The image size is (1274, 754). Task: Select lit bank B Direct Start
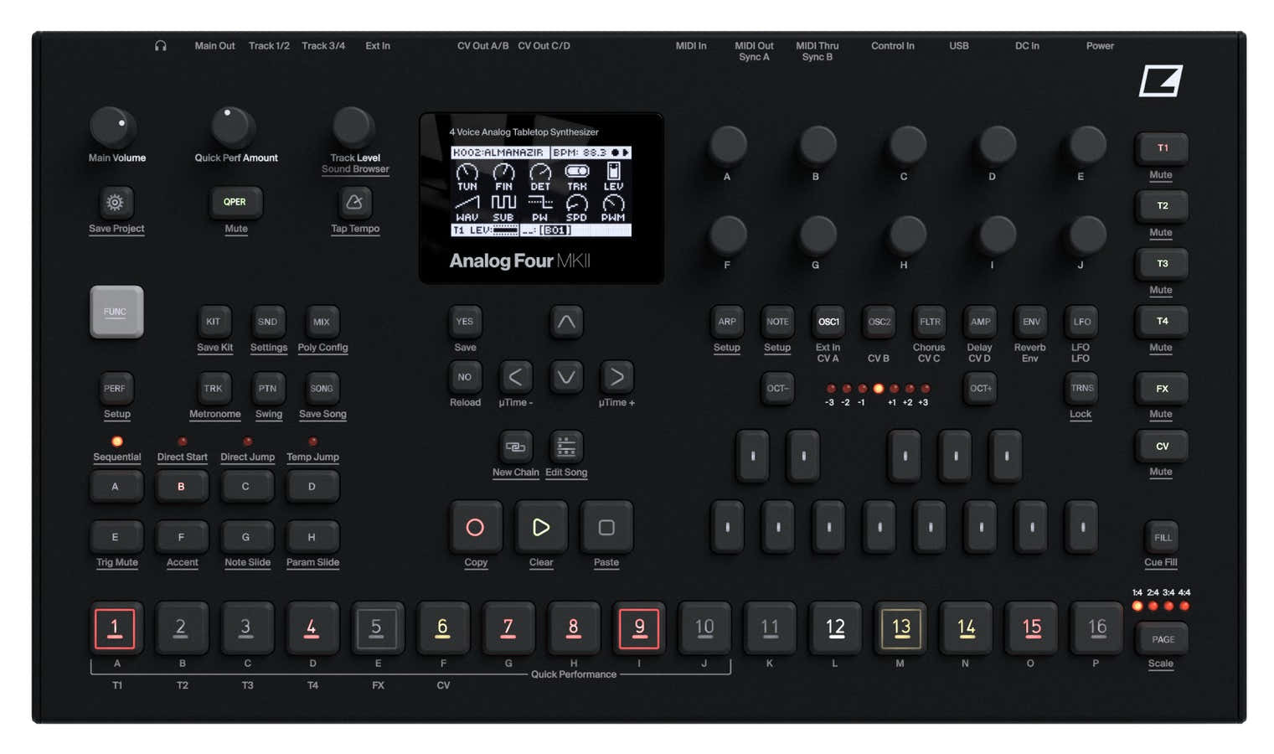point(181,487)
